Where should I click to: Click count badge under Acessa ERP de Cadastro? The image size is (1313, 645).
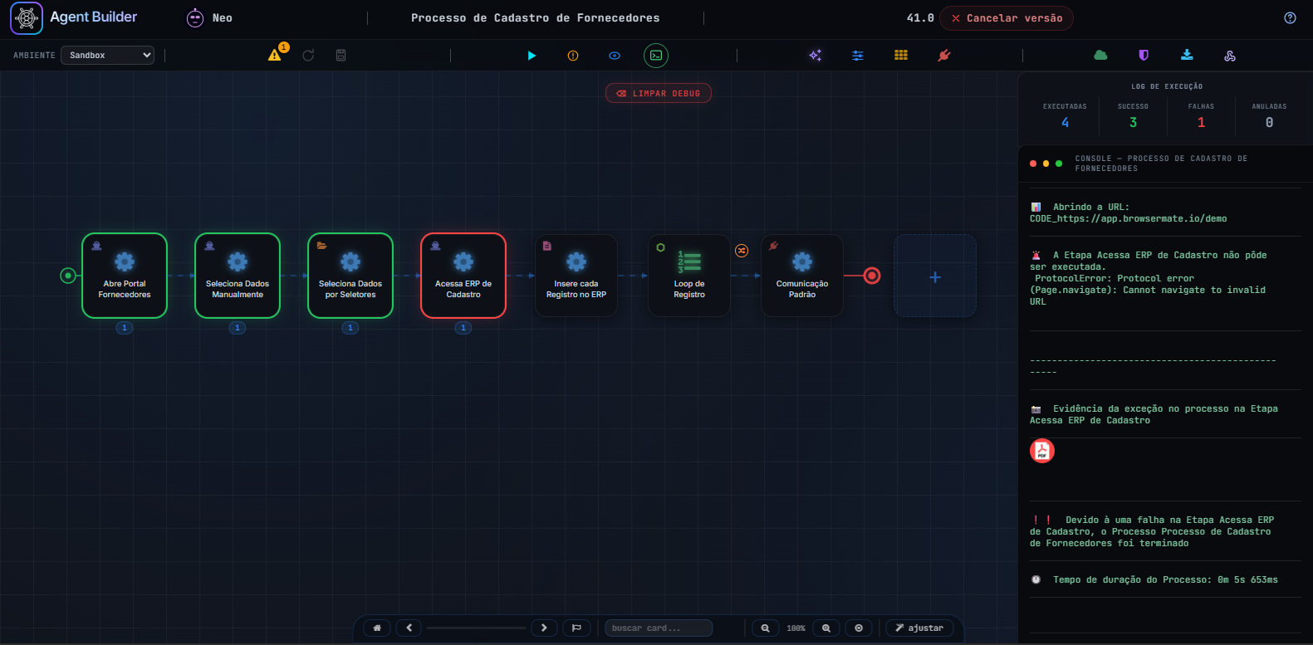tap(463, 328)
